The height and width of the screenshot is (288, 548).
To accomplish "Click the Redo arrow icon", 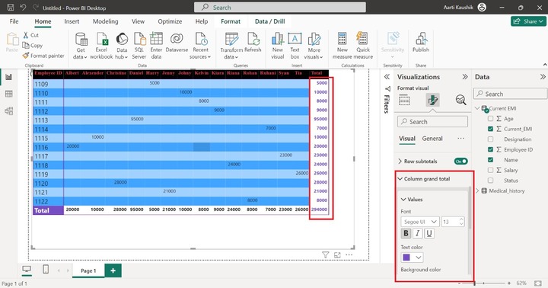I will coord(35,8).
